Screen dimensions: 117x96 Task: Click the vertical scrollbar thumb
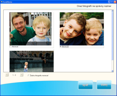112,36
